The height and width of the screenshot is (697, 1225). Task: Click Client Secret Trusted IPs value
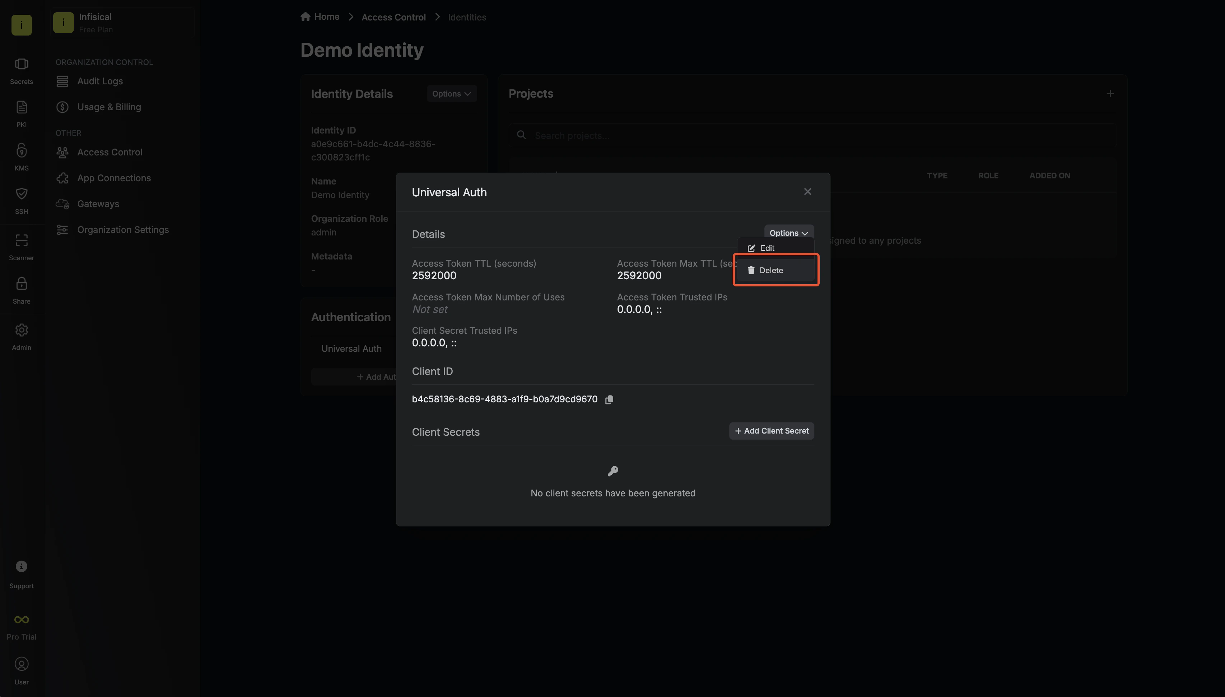434,343
